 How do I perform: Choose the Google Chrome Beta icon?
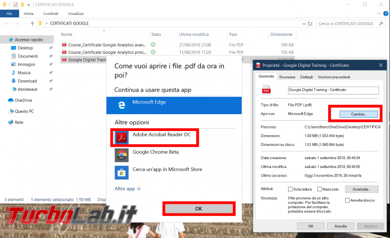(x=121, y=155)
